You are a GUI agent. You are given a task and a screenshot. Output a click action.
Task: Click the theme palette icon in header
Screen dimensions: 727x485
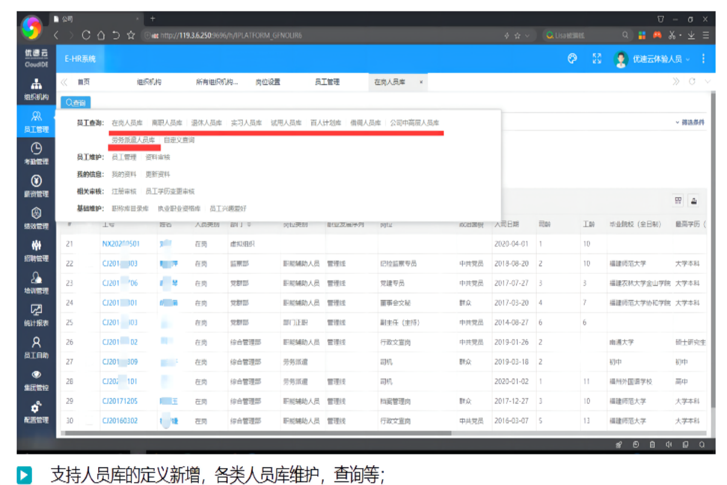click(x=572, y=59)
